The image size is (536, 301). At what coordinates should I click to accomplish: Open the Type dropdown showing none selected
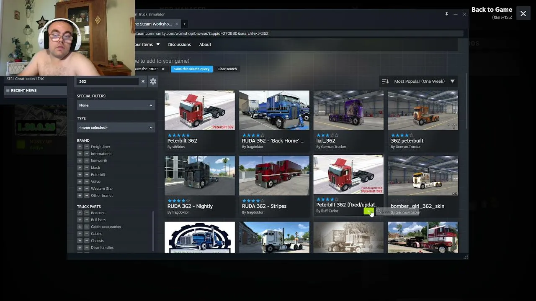tap(116, 128)
